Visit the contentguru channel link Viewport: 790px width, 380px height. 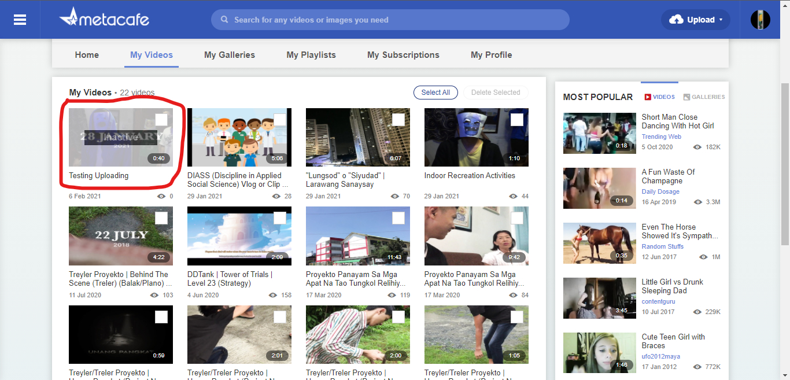pyautogui.click(x=659, y=302)
